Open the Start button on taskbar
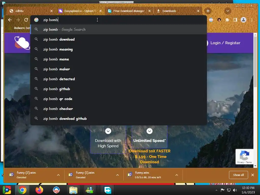The height and width of the screenshot is (195, 260). pos(7,190)
